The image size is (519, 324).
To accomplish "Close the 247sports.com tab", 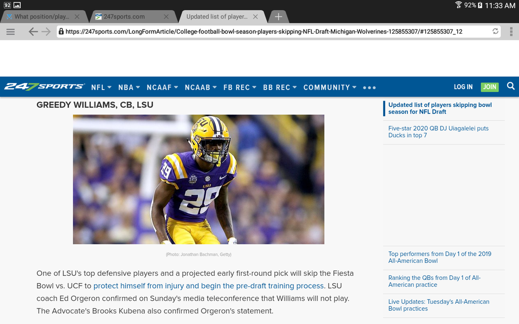I will pyautogui.click(x=166, y=17).
